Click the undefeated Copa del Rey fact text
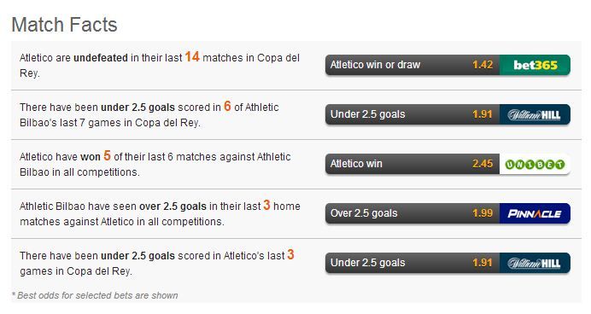This screenshot has width=591, height=314. pyautogui.click(x=160, y=65)
